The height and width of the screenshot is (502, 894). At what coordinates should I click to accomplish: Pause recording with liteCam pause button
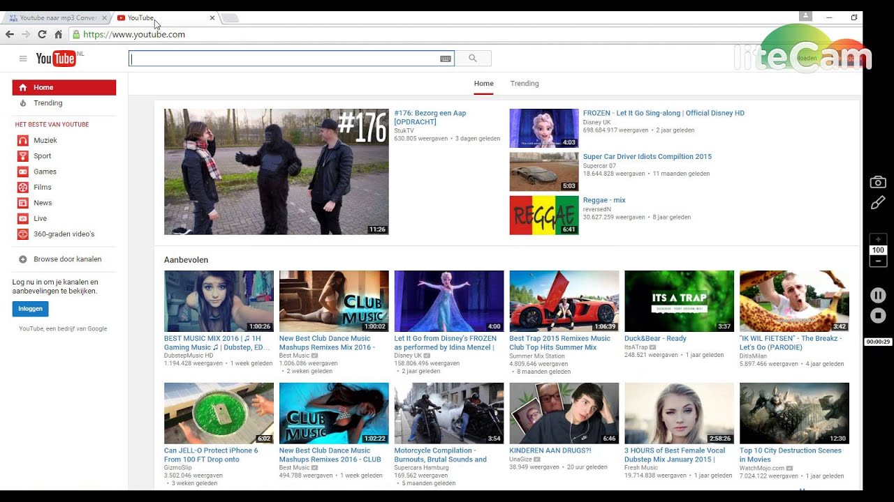tap(878, 295)
